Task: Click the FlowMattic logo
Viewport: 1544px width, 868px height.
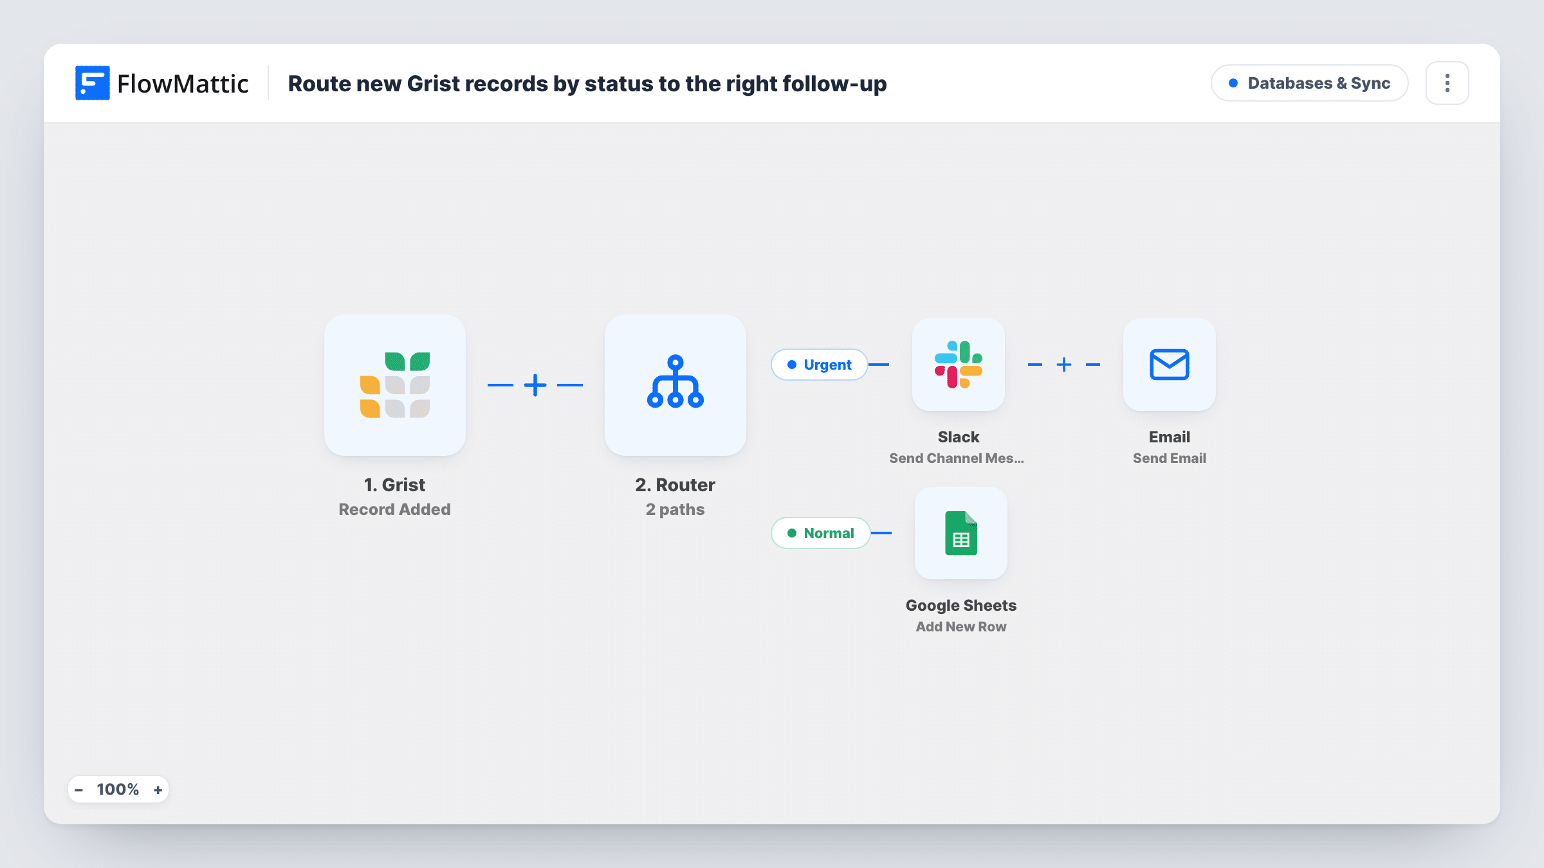Action: (161, 83)
